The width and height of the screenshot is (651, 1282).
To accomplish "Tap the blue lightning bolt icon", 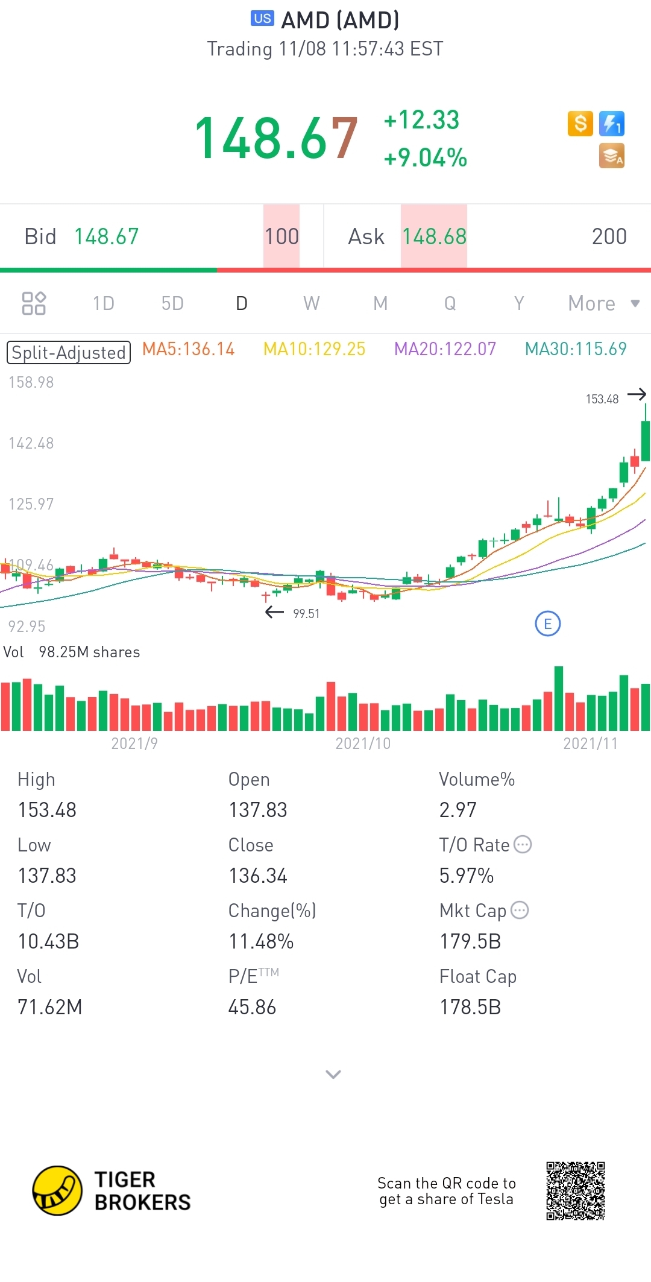I will click(612, 124).
